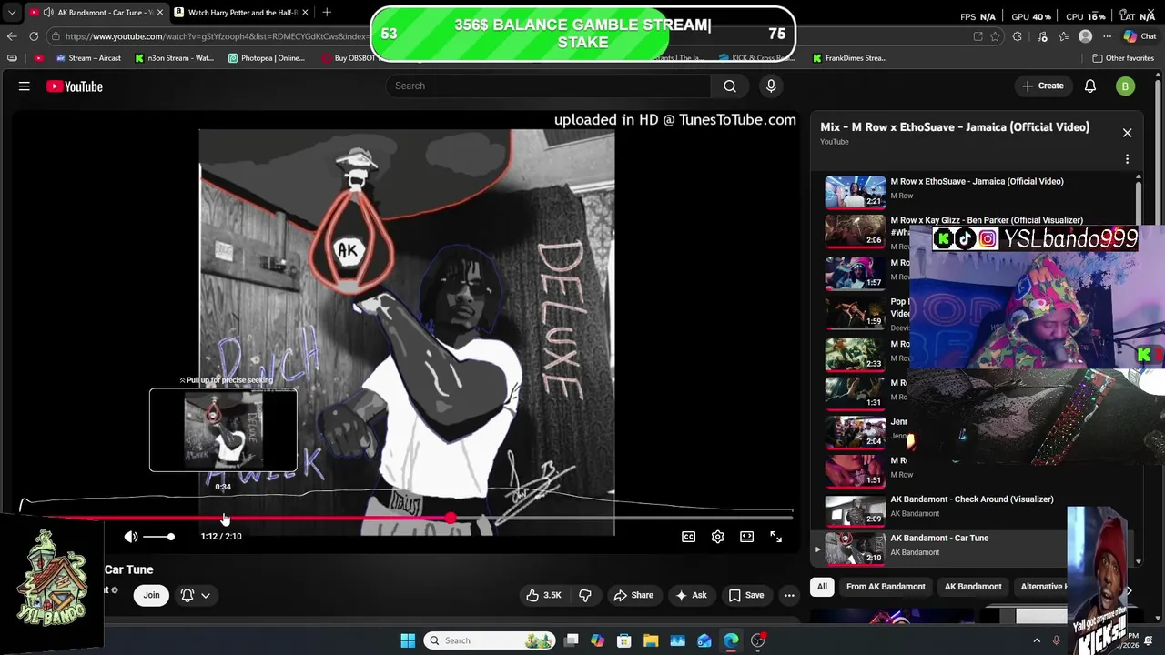1165x655 pixels.
Task: Adjust the player volume slider
Action: pos(158,537)
